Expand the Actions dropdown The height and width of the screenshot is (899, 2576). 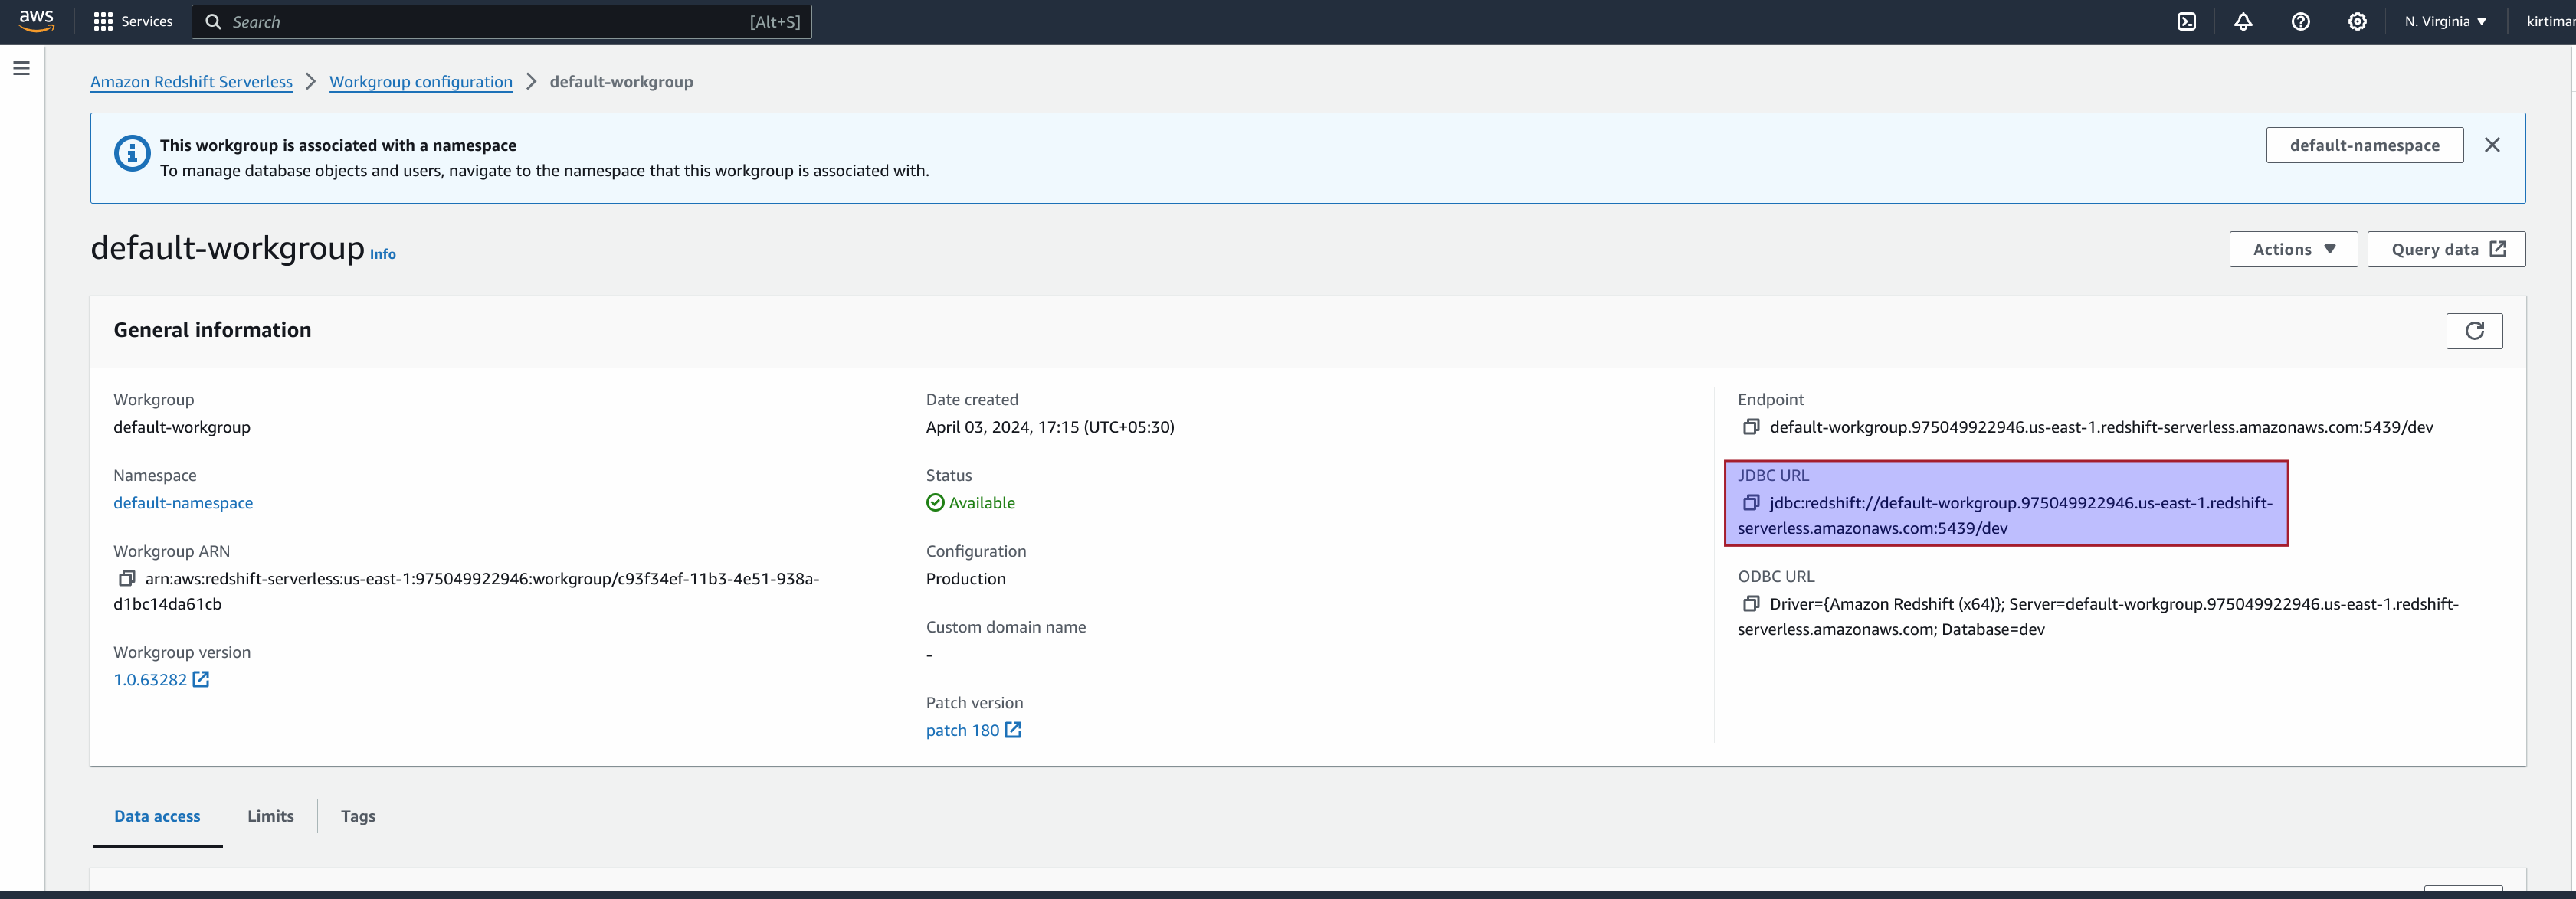[x=2293, y=249]
